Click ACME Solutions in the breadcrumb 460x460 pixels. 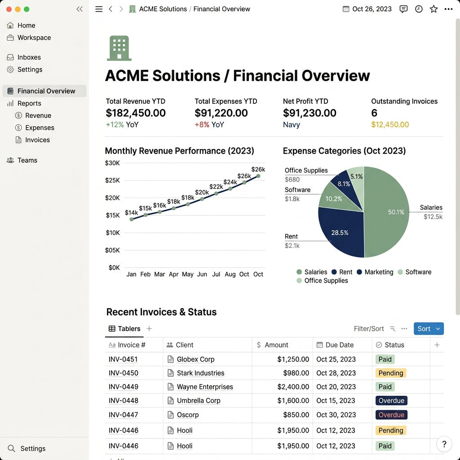coord(163,9)
